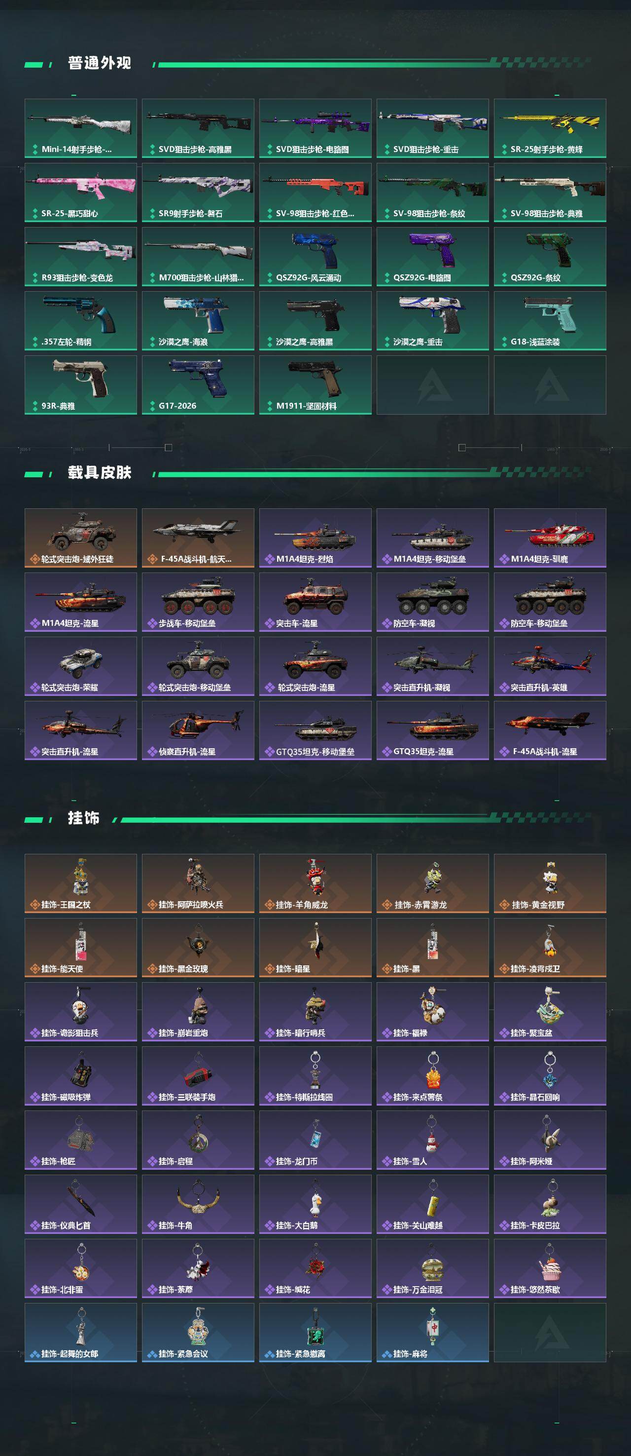
Task: Open the SV-98狙击步枪-条纹 item
Action: tap(433, 192)
